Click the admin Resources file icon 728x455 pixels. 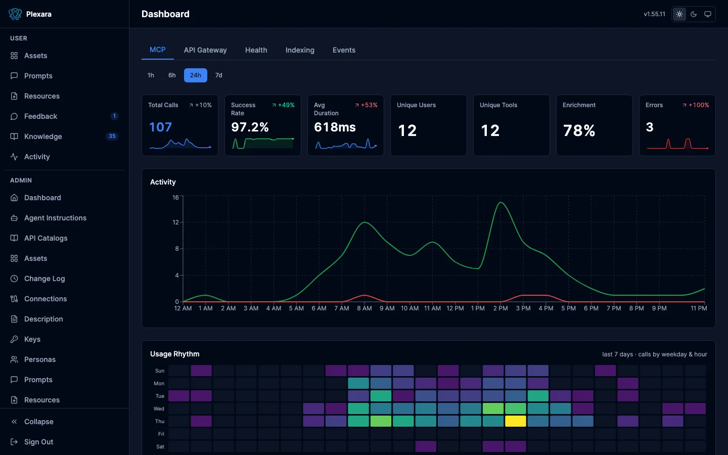14,400
